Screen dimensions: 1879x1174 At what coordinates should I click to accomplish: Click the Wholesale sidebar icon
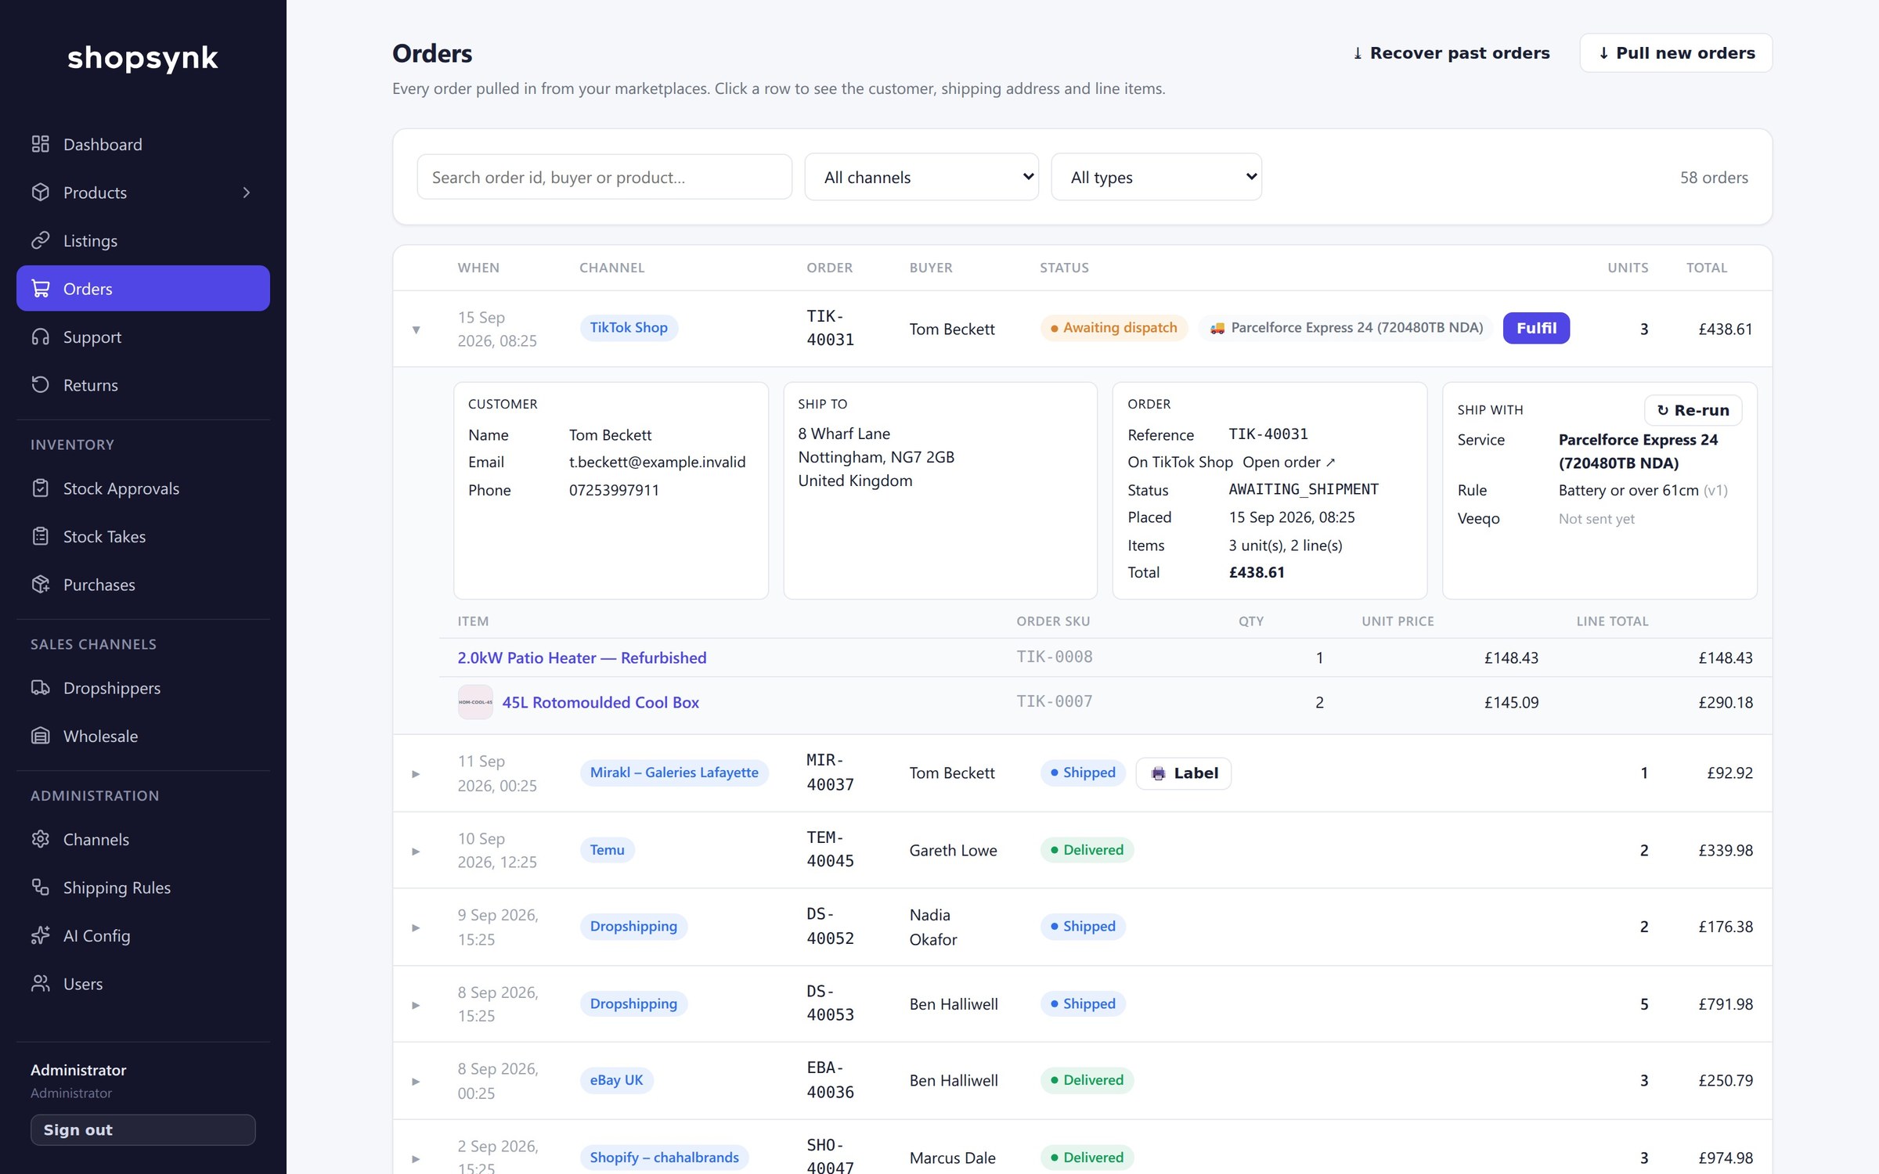[41, 736]
